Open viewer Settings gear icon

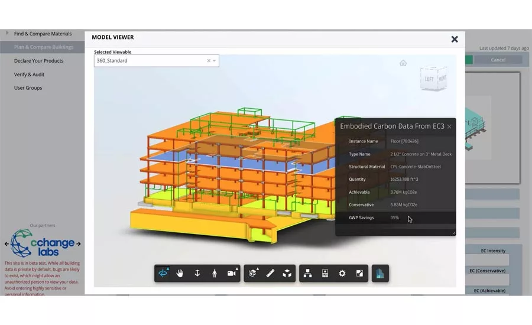click(x=342, y=273)
